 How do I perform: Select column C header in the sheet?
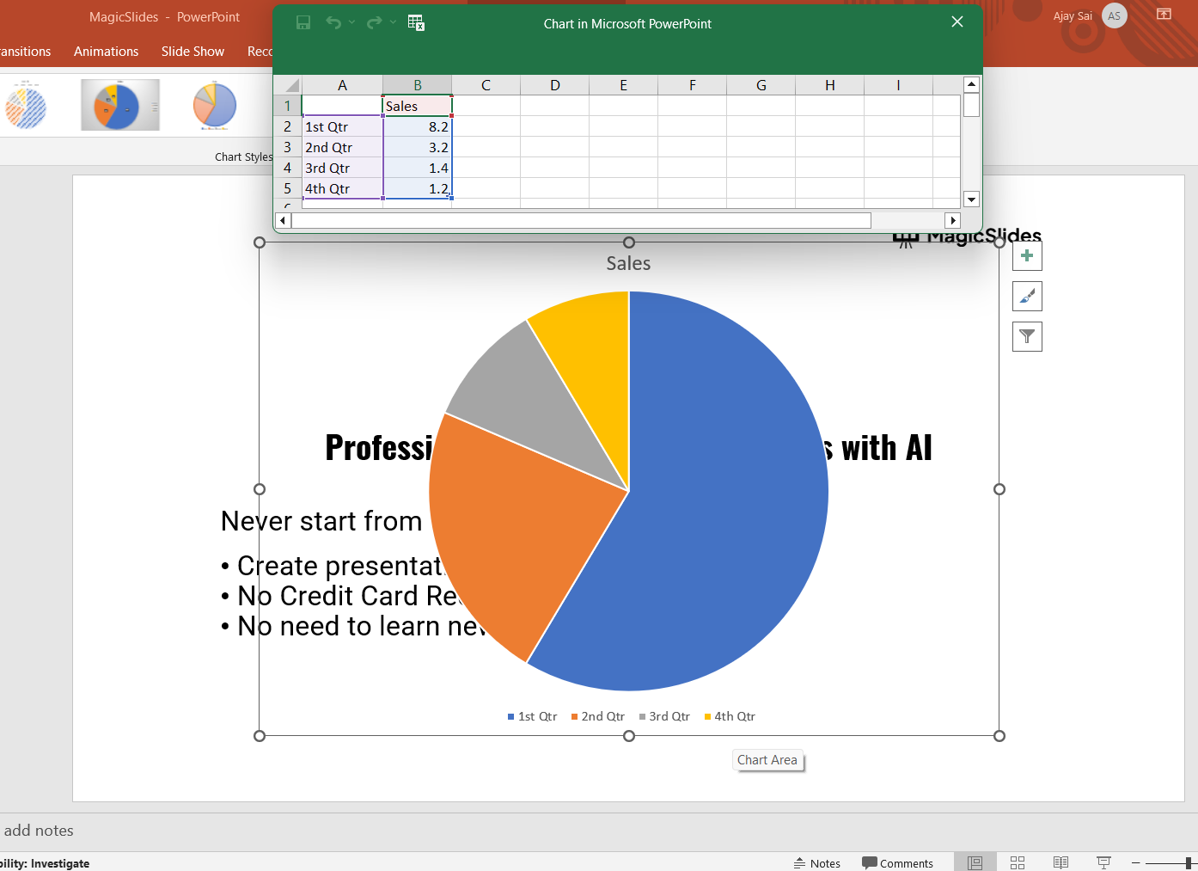coord(486,85)
